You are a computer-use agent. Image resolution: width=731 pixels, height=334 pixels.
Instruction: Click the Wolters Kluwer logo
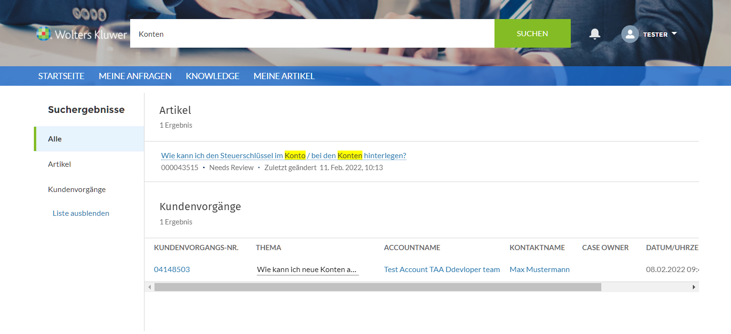tap(82, 34)
